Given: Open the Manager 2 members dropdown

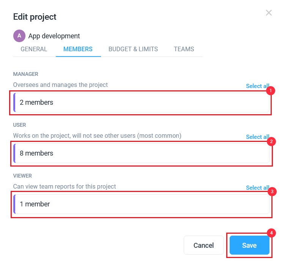Looking at the screenshot, I should click(x=141, y=102).
